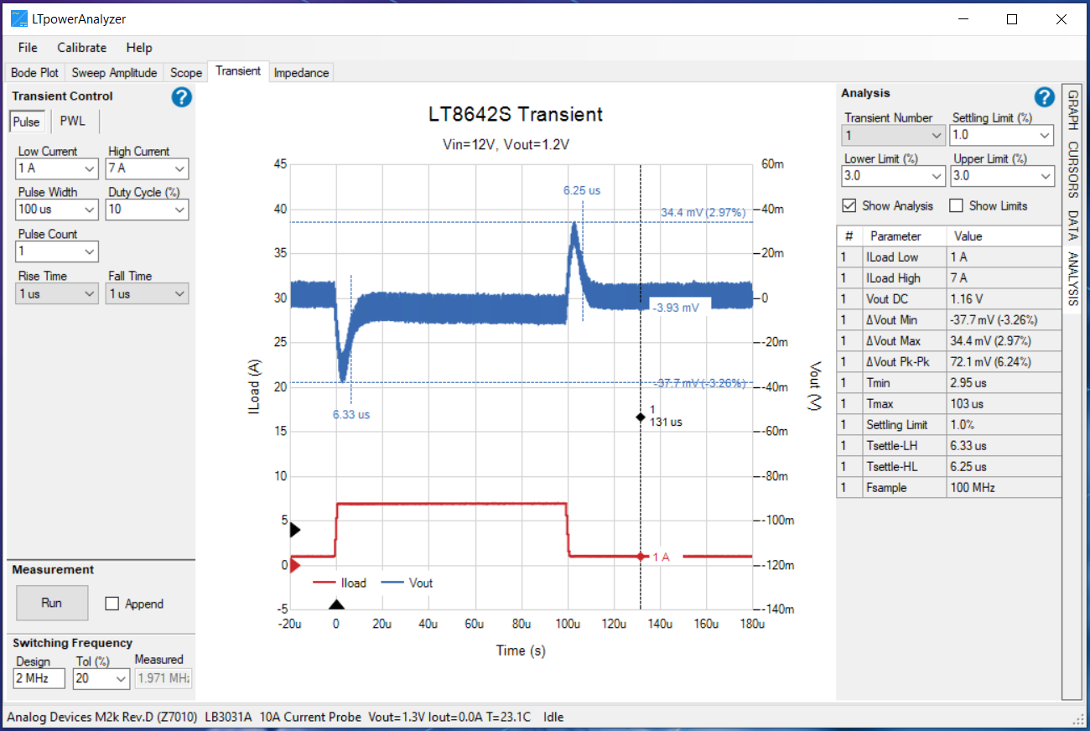Edit the Design switching frequency field
Screen dimensions: 1090x731
coord(38,677)
